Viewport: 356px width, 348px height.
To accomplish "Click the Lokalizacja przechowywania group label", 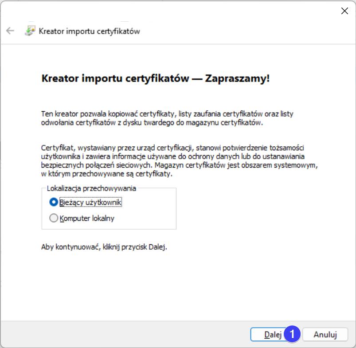I will pyautogui.click(x=91, y=188).
